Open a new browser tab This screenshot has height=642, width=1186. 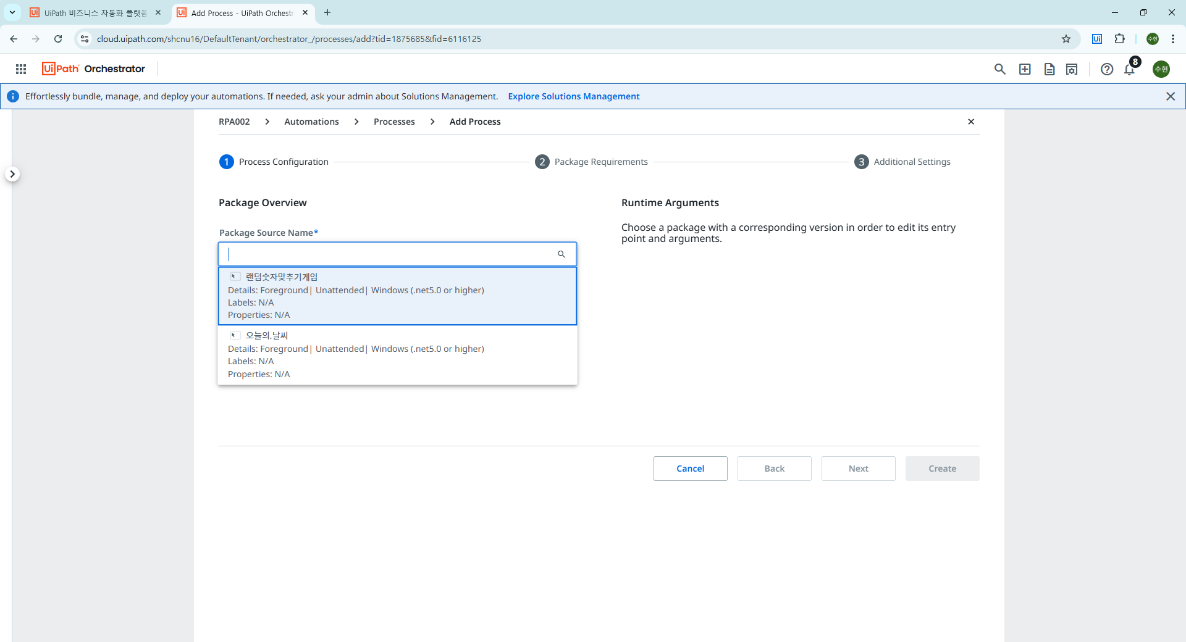click(327, 12)
